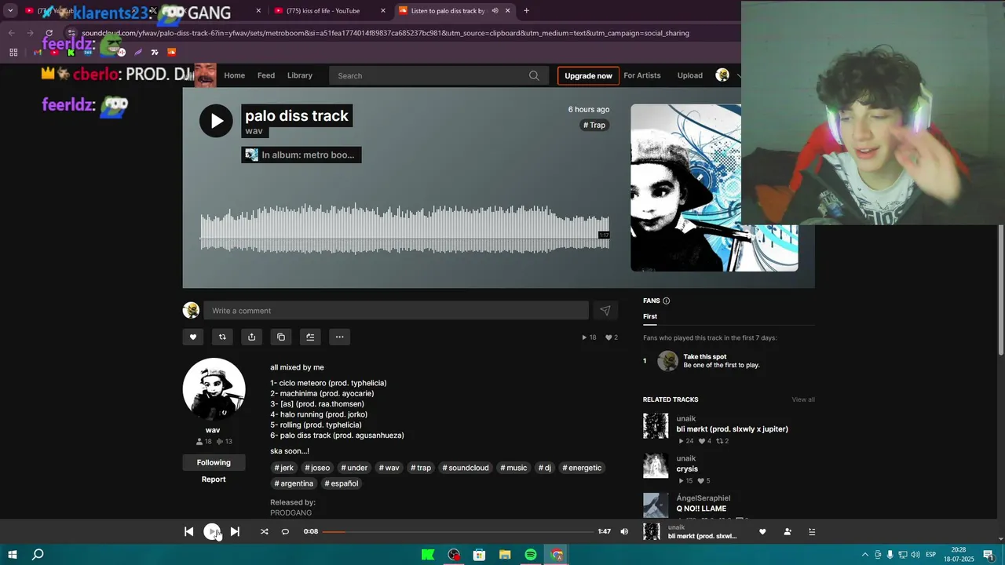The height and width of the screenshot is (565, 1005).
Task: Open related track 'Q NO!! LLAME'
Action: 701,508
